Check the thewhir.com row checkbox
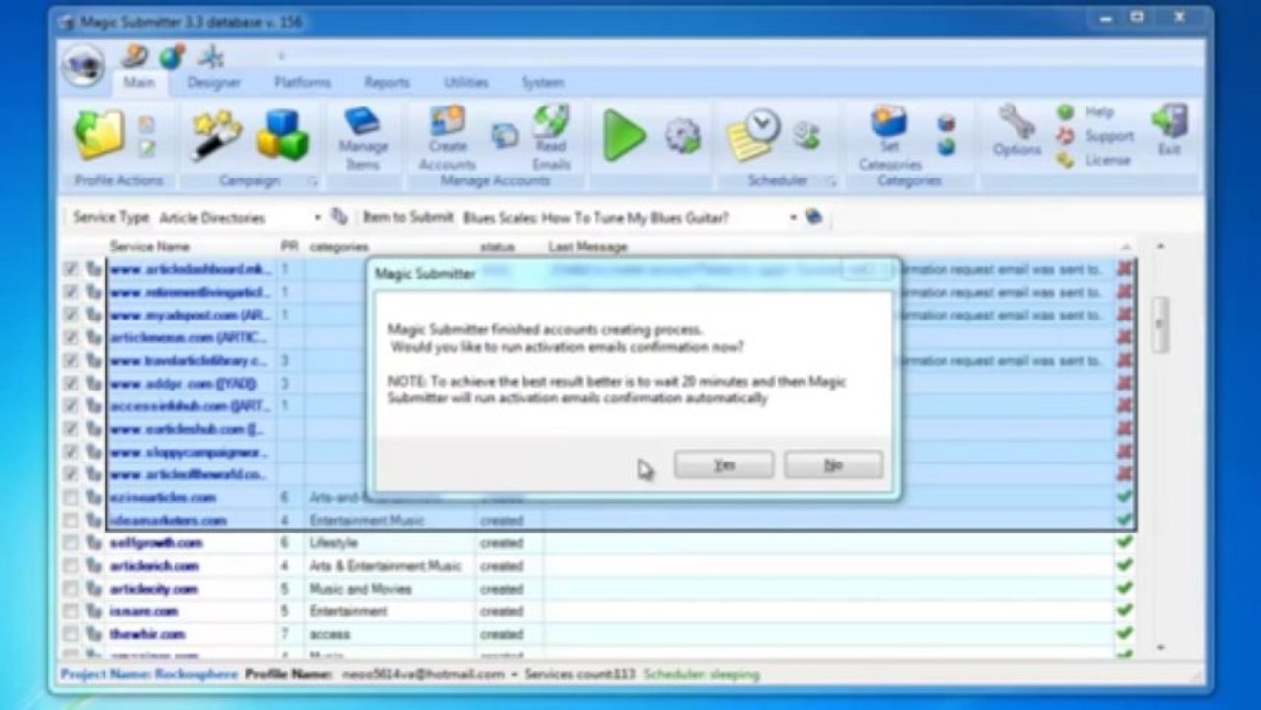Screen dimensions: 1261x710 point(71,634)
